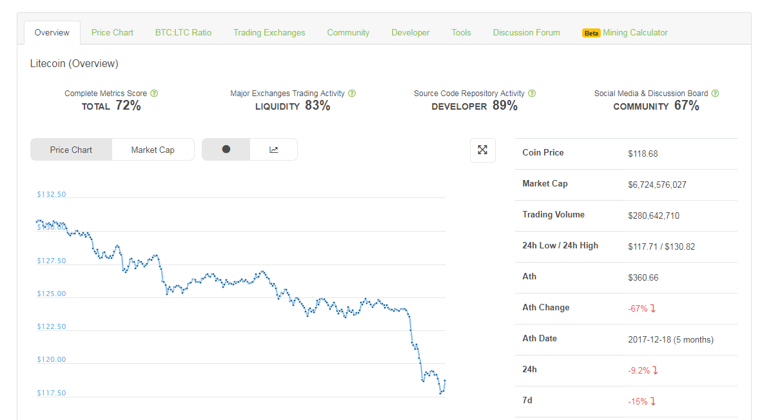Click the -67% Ath Change value
The image size is (771, 420).
[x=638, y=309]
